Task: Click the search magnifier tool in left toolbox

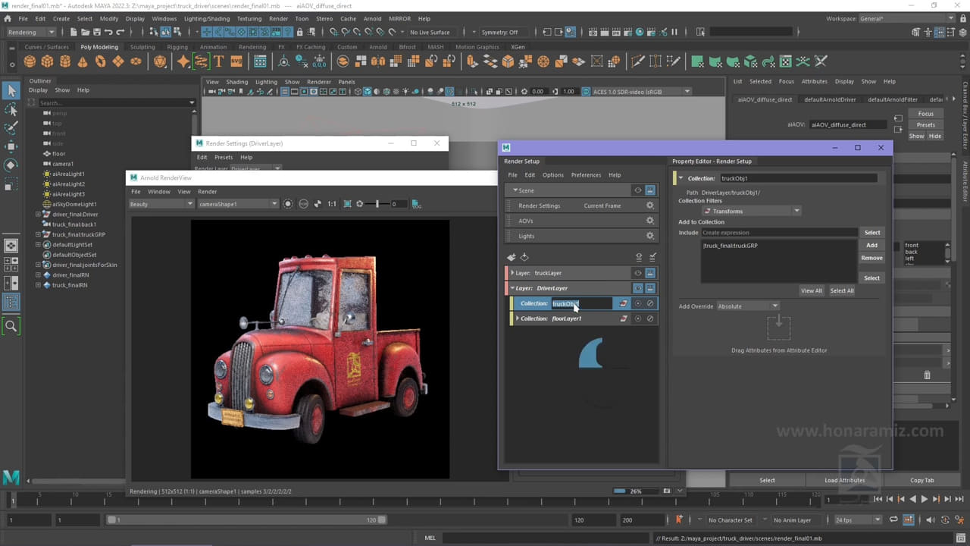Action: (11, 326)
